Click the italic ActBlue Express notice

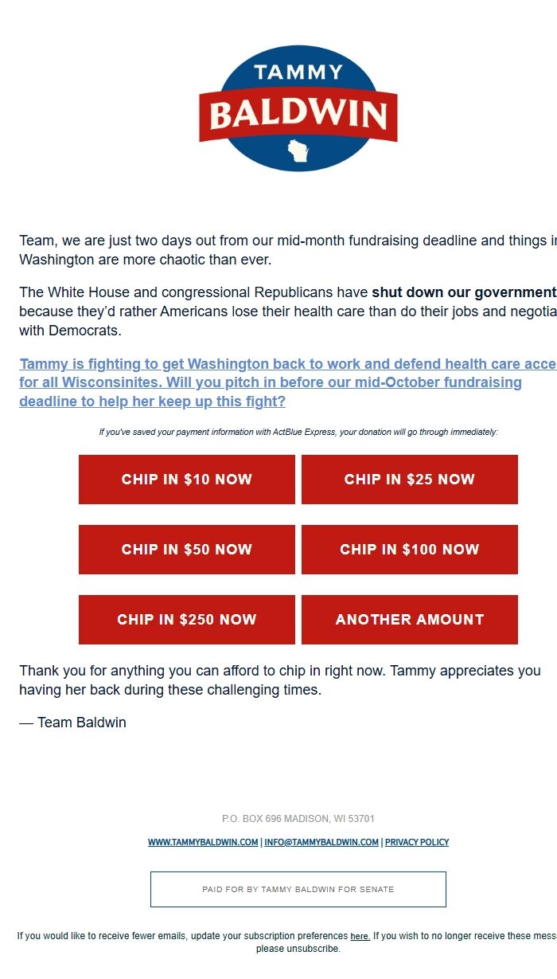(x=298, y=432)
